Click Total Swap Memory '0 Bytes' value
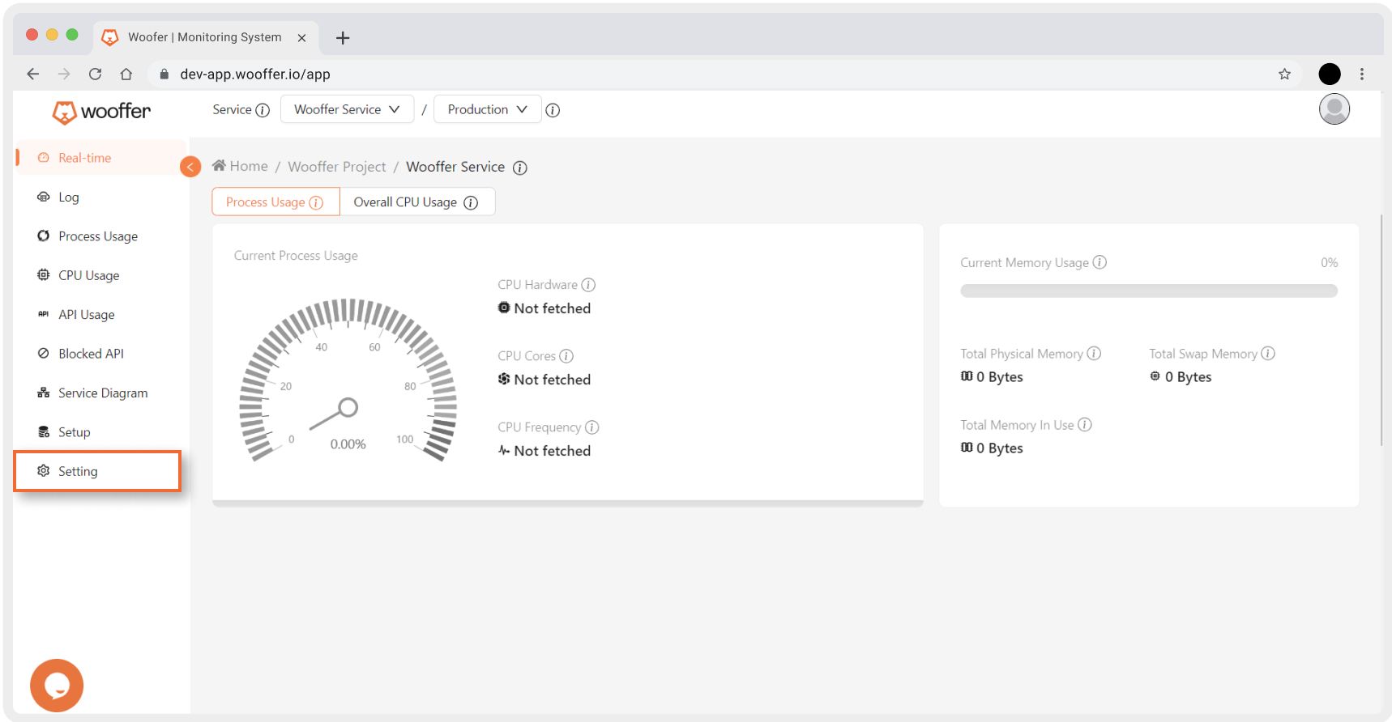The height and width of the screenshot is (722, 1392). (1188, 377)
